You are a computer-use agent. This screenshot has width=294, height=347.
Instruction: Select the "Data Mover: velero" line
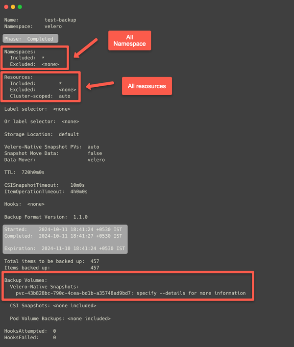(x=54, y=160)
